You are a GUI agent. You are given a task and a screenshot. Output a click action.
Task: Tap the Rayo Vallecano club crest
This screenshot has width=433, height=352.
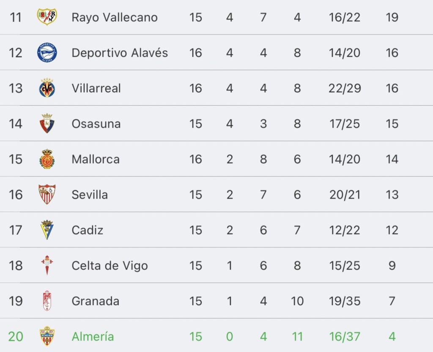point(47,17)
